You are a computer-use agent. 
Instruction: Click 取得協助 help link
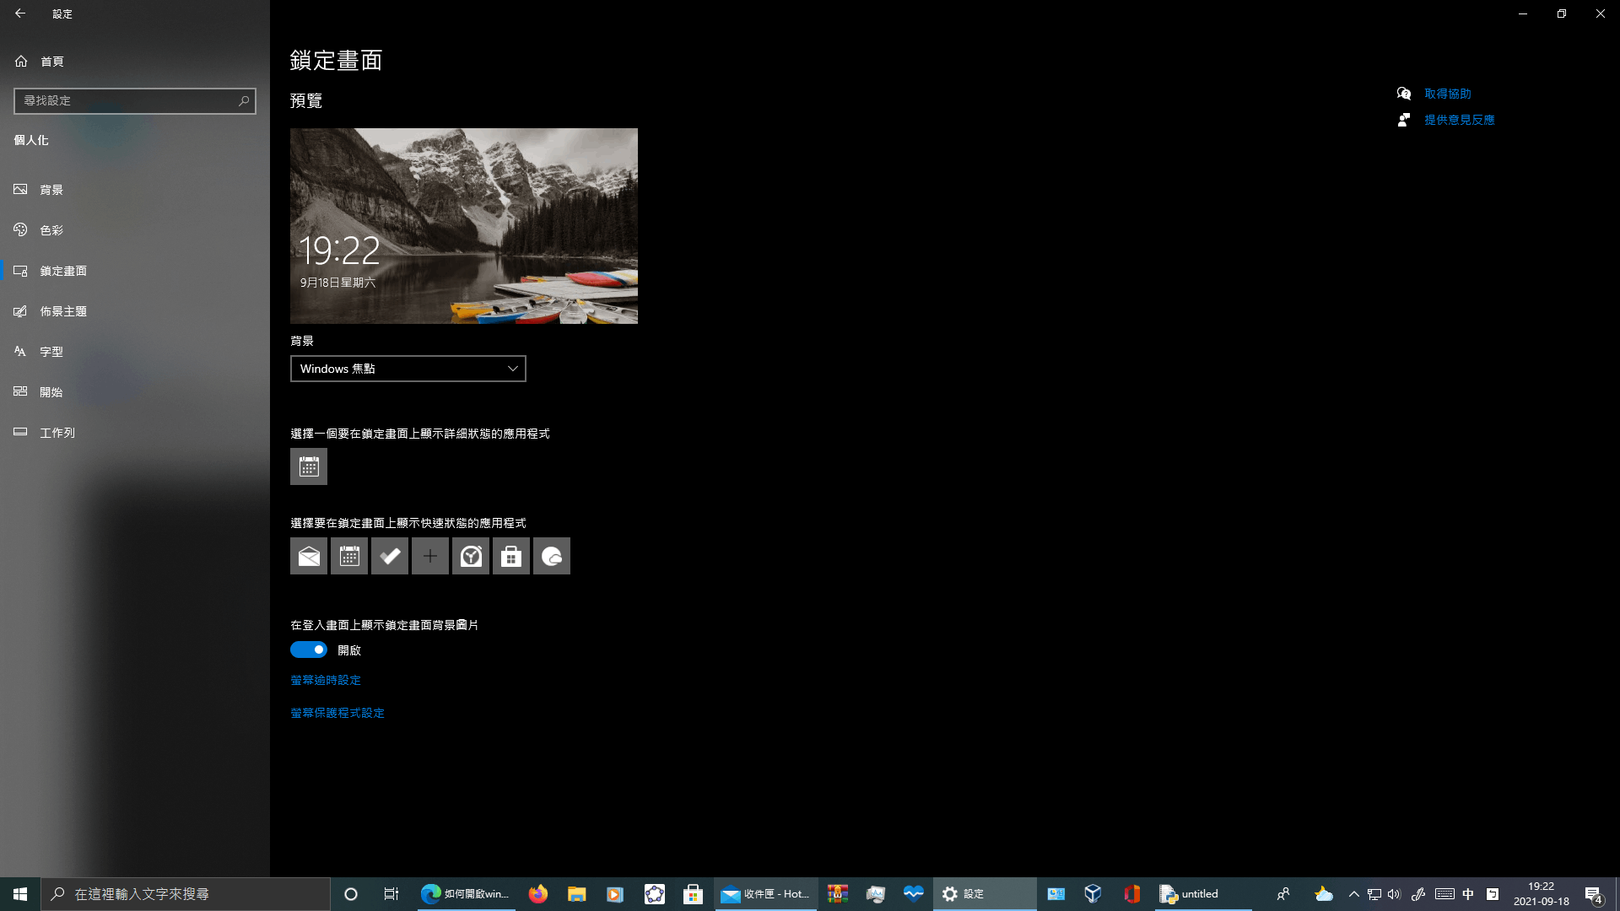[x=1447, y=94]
